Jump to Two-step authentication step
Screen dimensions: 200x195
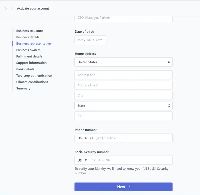pyautogui.click(x=34, y=76)
